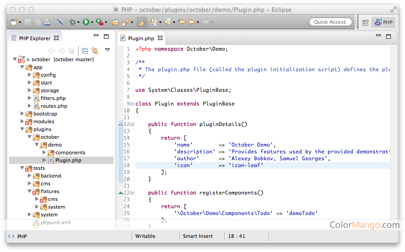
Task: Click the green Run button icon
Action: (x=86, y=22)
